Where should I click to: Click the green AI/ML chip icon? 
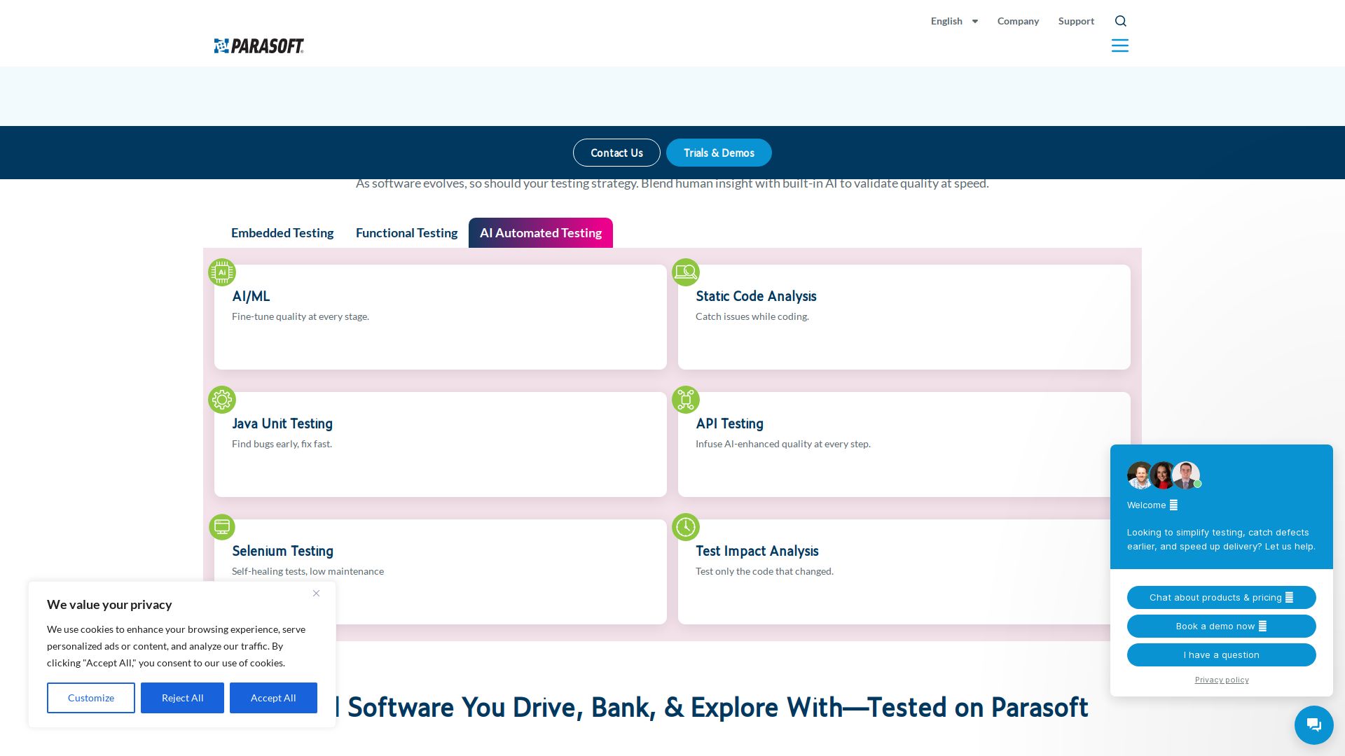(222, 272)
